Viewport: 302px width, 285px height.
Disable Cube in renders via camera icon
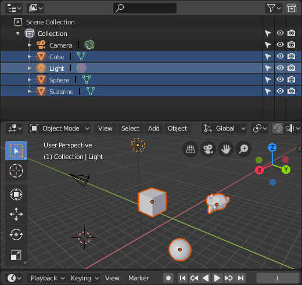pos(292,56)
